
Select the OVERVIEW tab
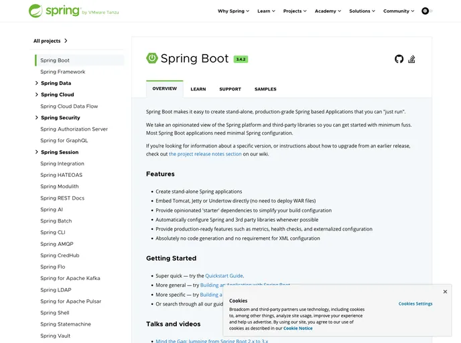pyautogui.click(x=165, y=88)
